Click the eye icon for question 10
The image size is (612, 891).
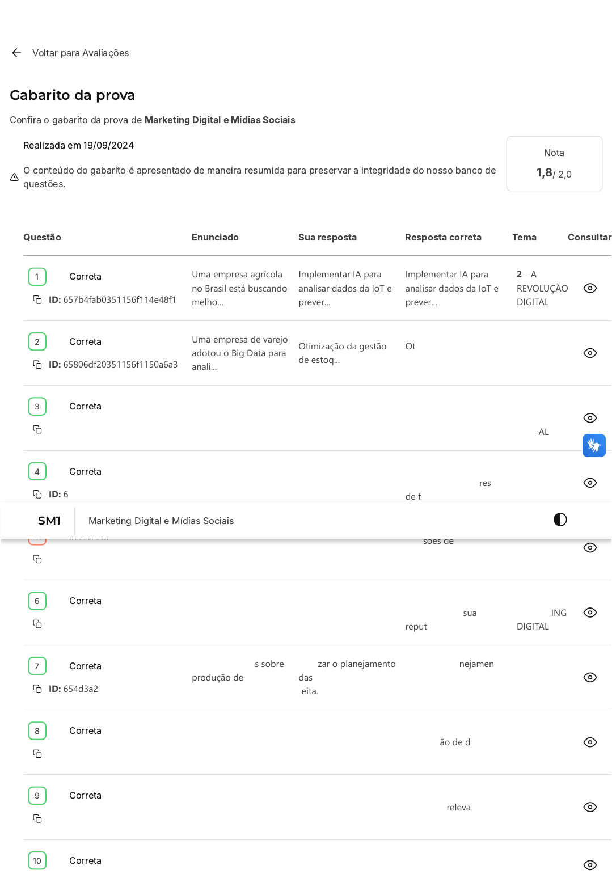(x=590, y=865)
